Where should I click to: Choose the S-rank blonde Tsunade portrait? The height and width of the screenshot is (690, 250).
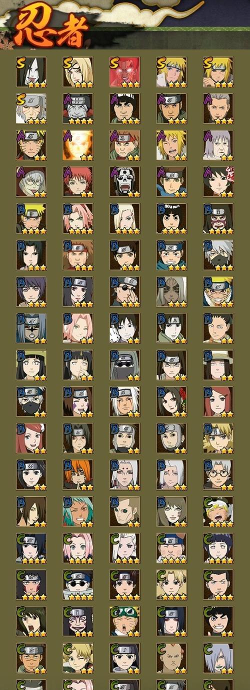tap(78, 72)
